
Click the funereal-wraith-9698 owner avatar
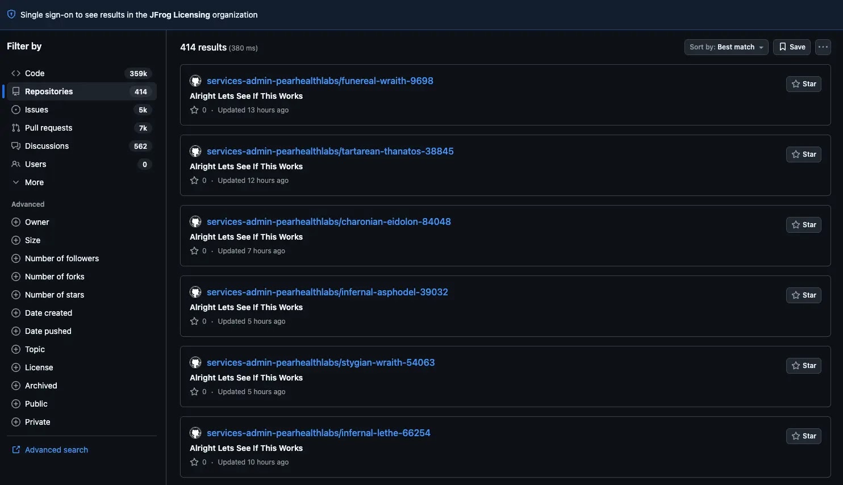tap(195, 81)
